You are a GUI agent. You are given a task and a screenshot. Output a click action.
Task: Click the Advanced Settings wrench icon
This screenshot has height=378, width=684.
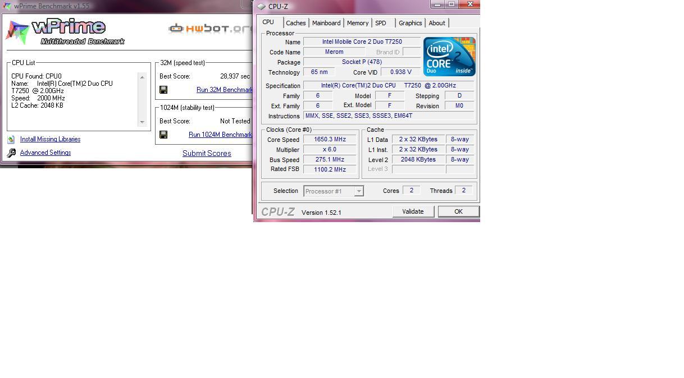pos(11,153)
